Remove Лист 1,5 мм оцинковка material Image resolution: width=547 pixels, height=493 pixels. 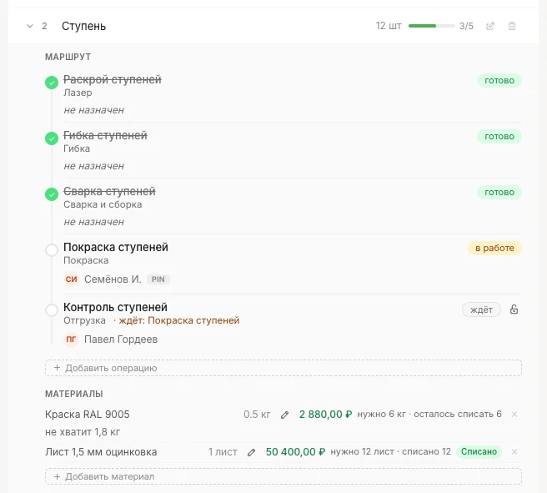tap(514, 452)
